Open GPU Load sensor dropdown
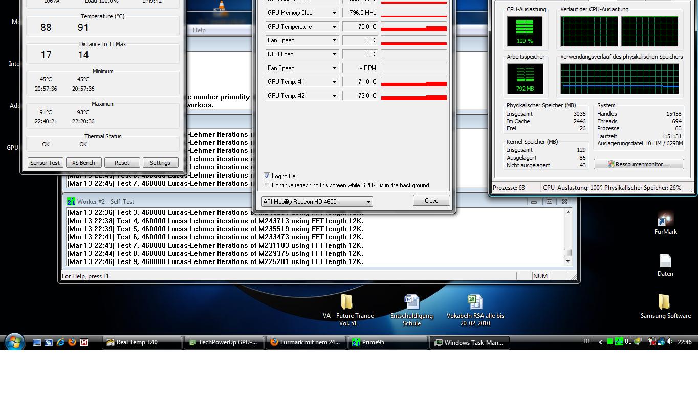This screenshot has width=699, height=393. pyautogui.click(x=334, y=54)
